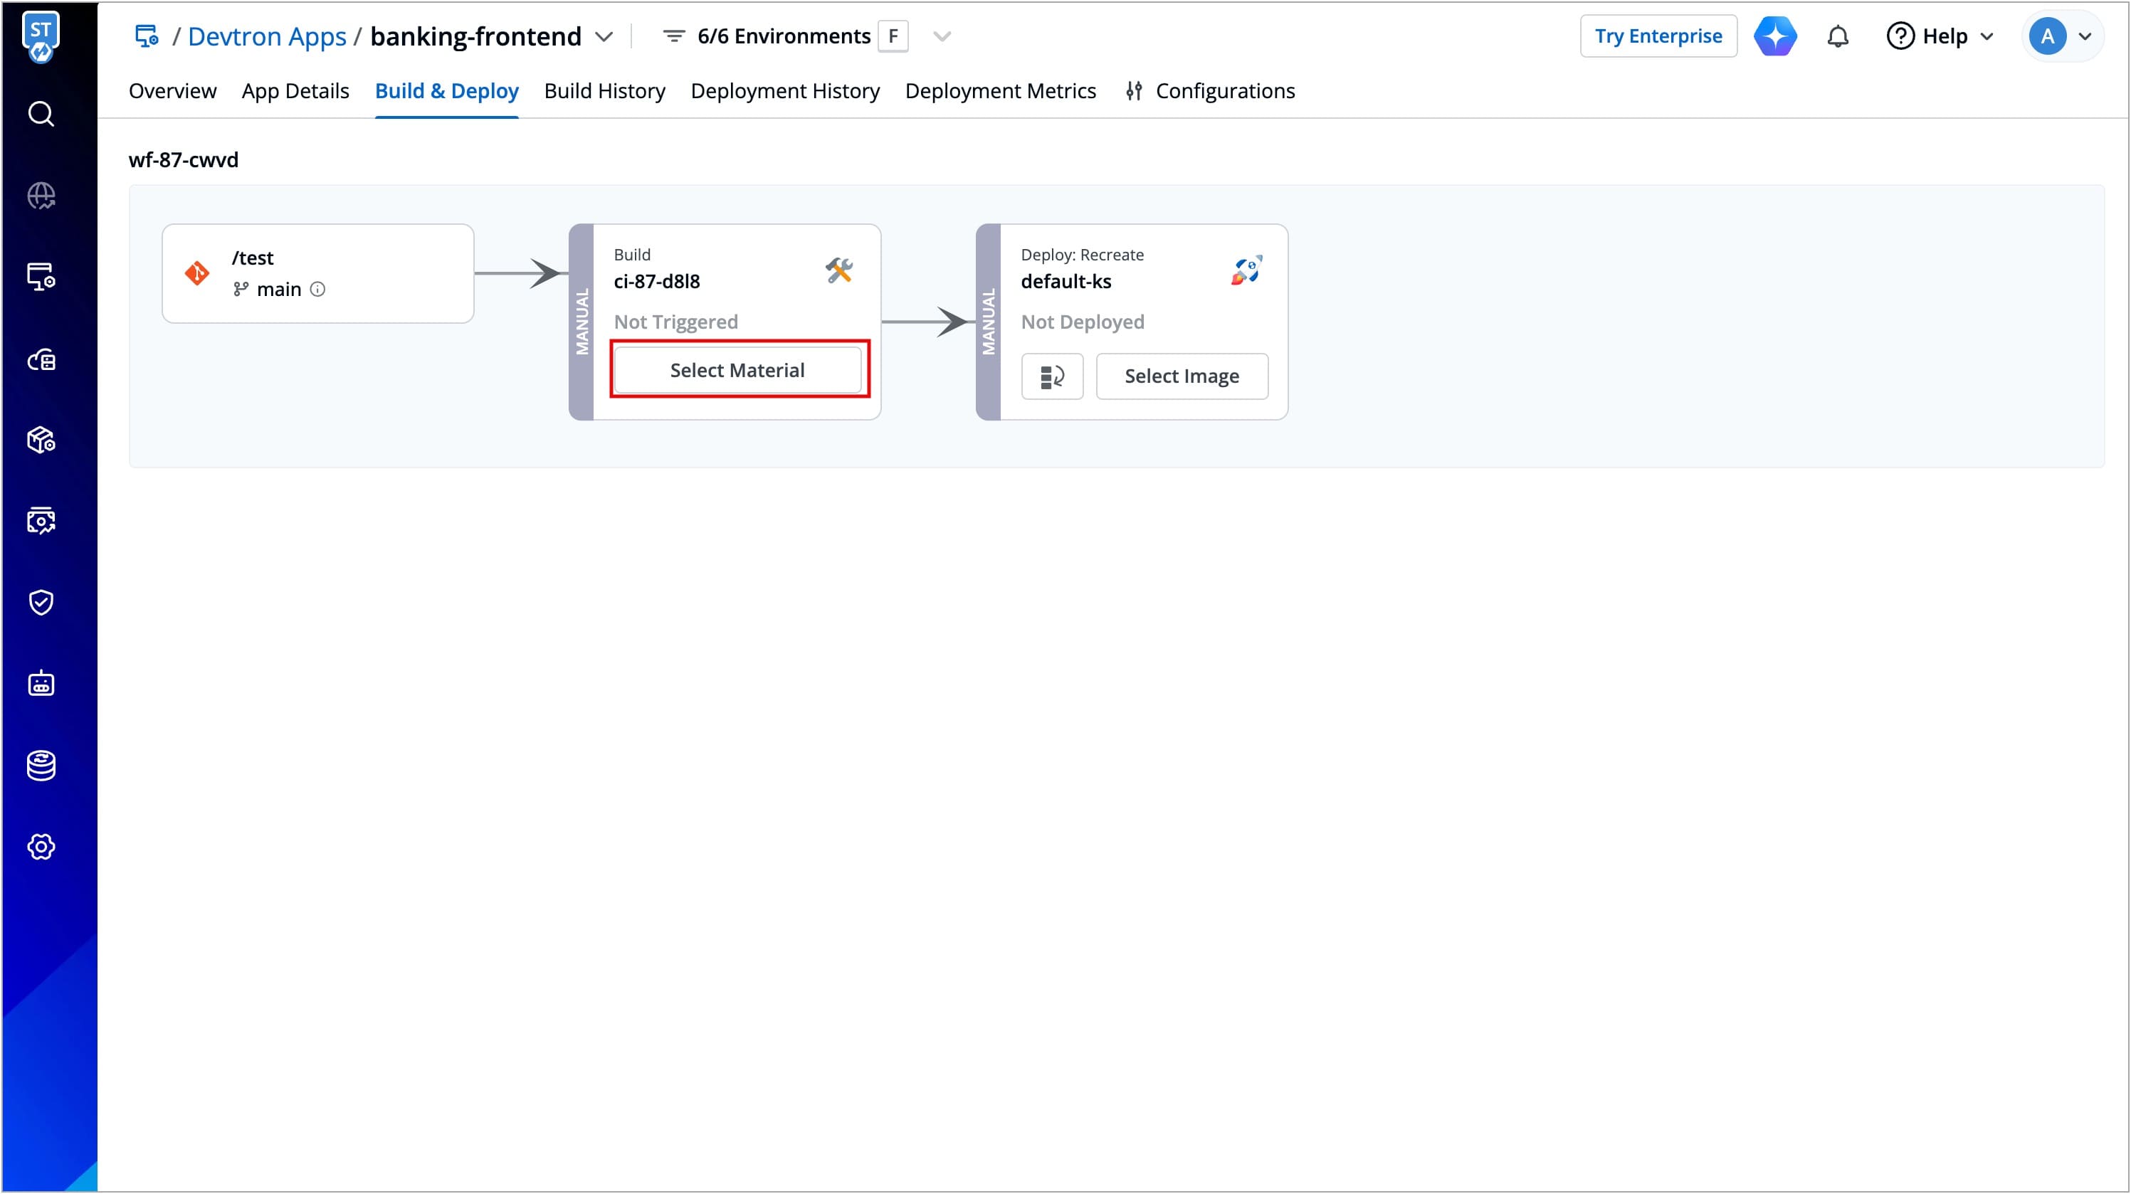Switch to the Build History tab

tap(604, 91)
